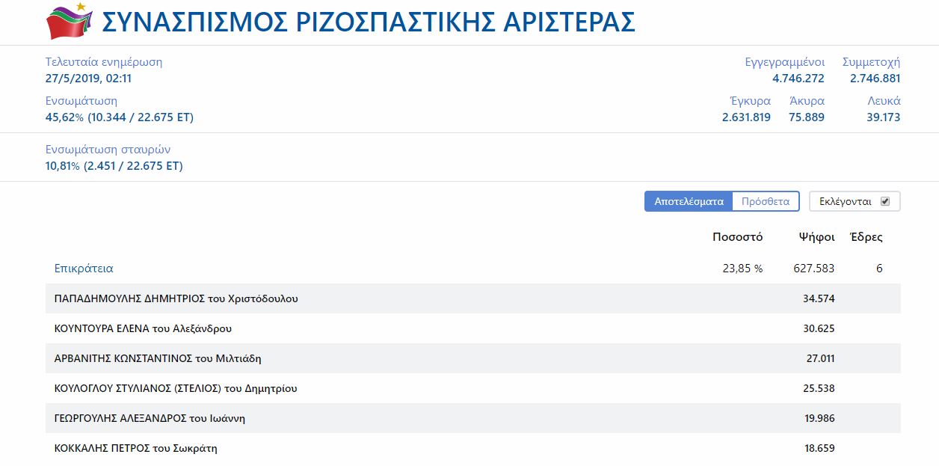Click the Ενσωμάτωση 45,62% value
The image size is (939, 466).
click(120, 117)
